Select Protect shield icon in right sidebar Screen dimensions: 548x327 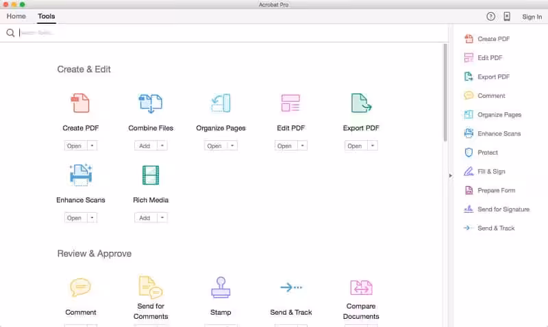click(x=469, y=152)
